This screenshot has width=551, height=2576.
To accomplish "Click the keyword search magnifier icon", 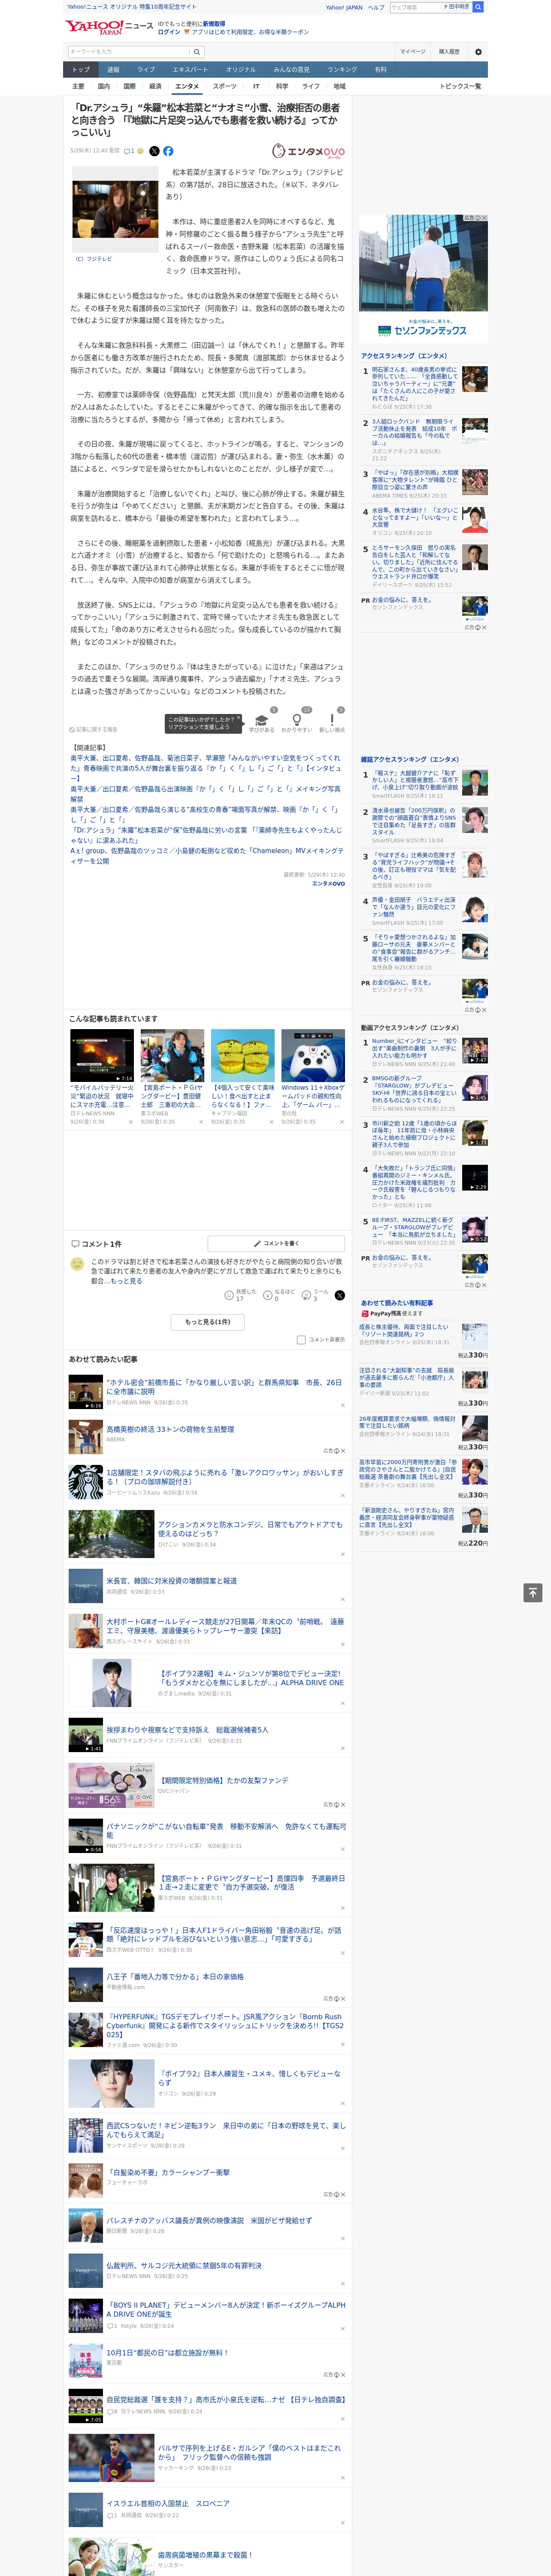I will 197,52.
